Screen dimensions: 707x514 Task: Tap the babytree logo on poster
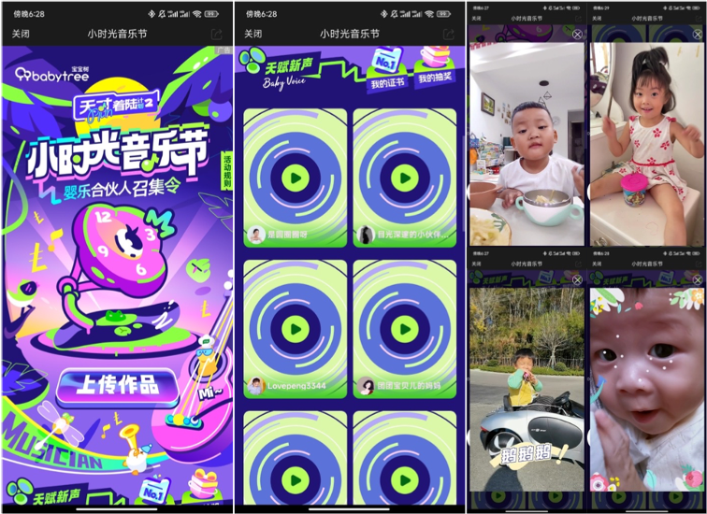(51, 75)
